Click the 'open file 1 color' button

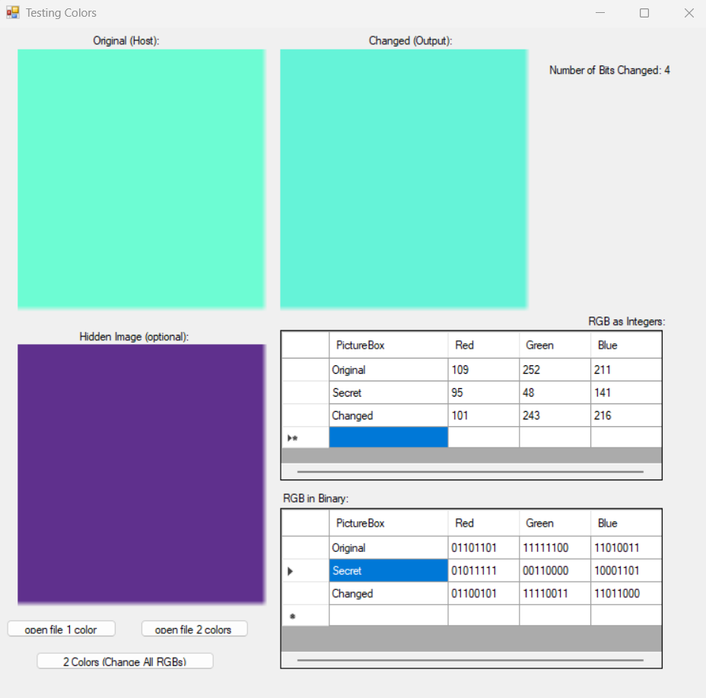click(62, 629)
